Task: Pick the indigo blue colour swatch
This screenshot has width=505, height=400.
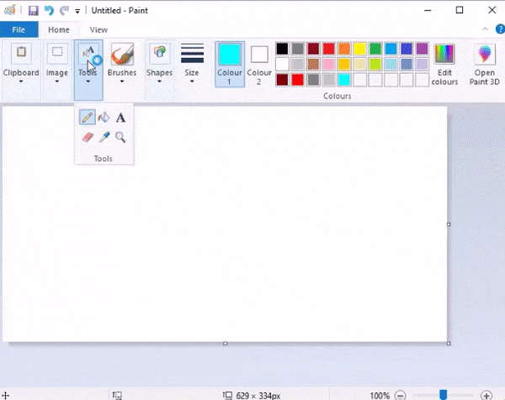Action: (407, 49)
